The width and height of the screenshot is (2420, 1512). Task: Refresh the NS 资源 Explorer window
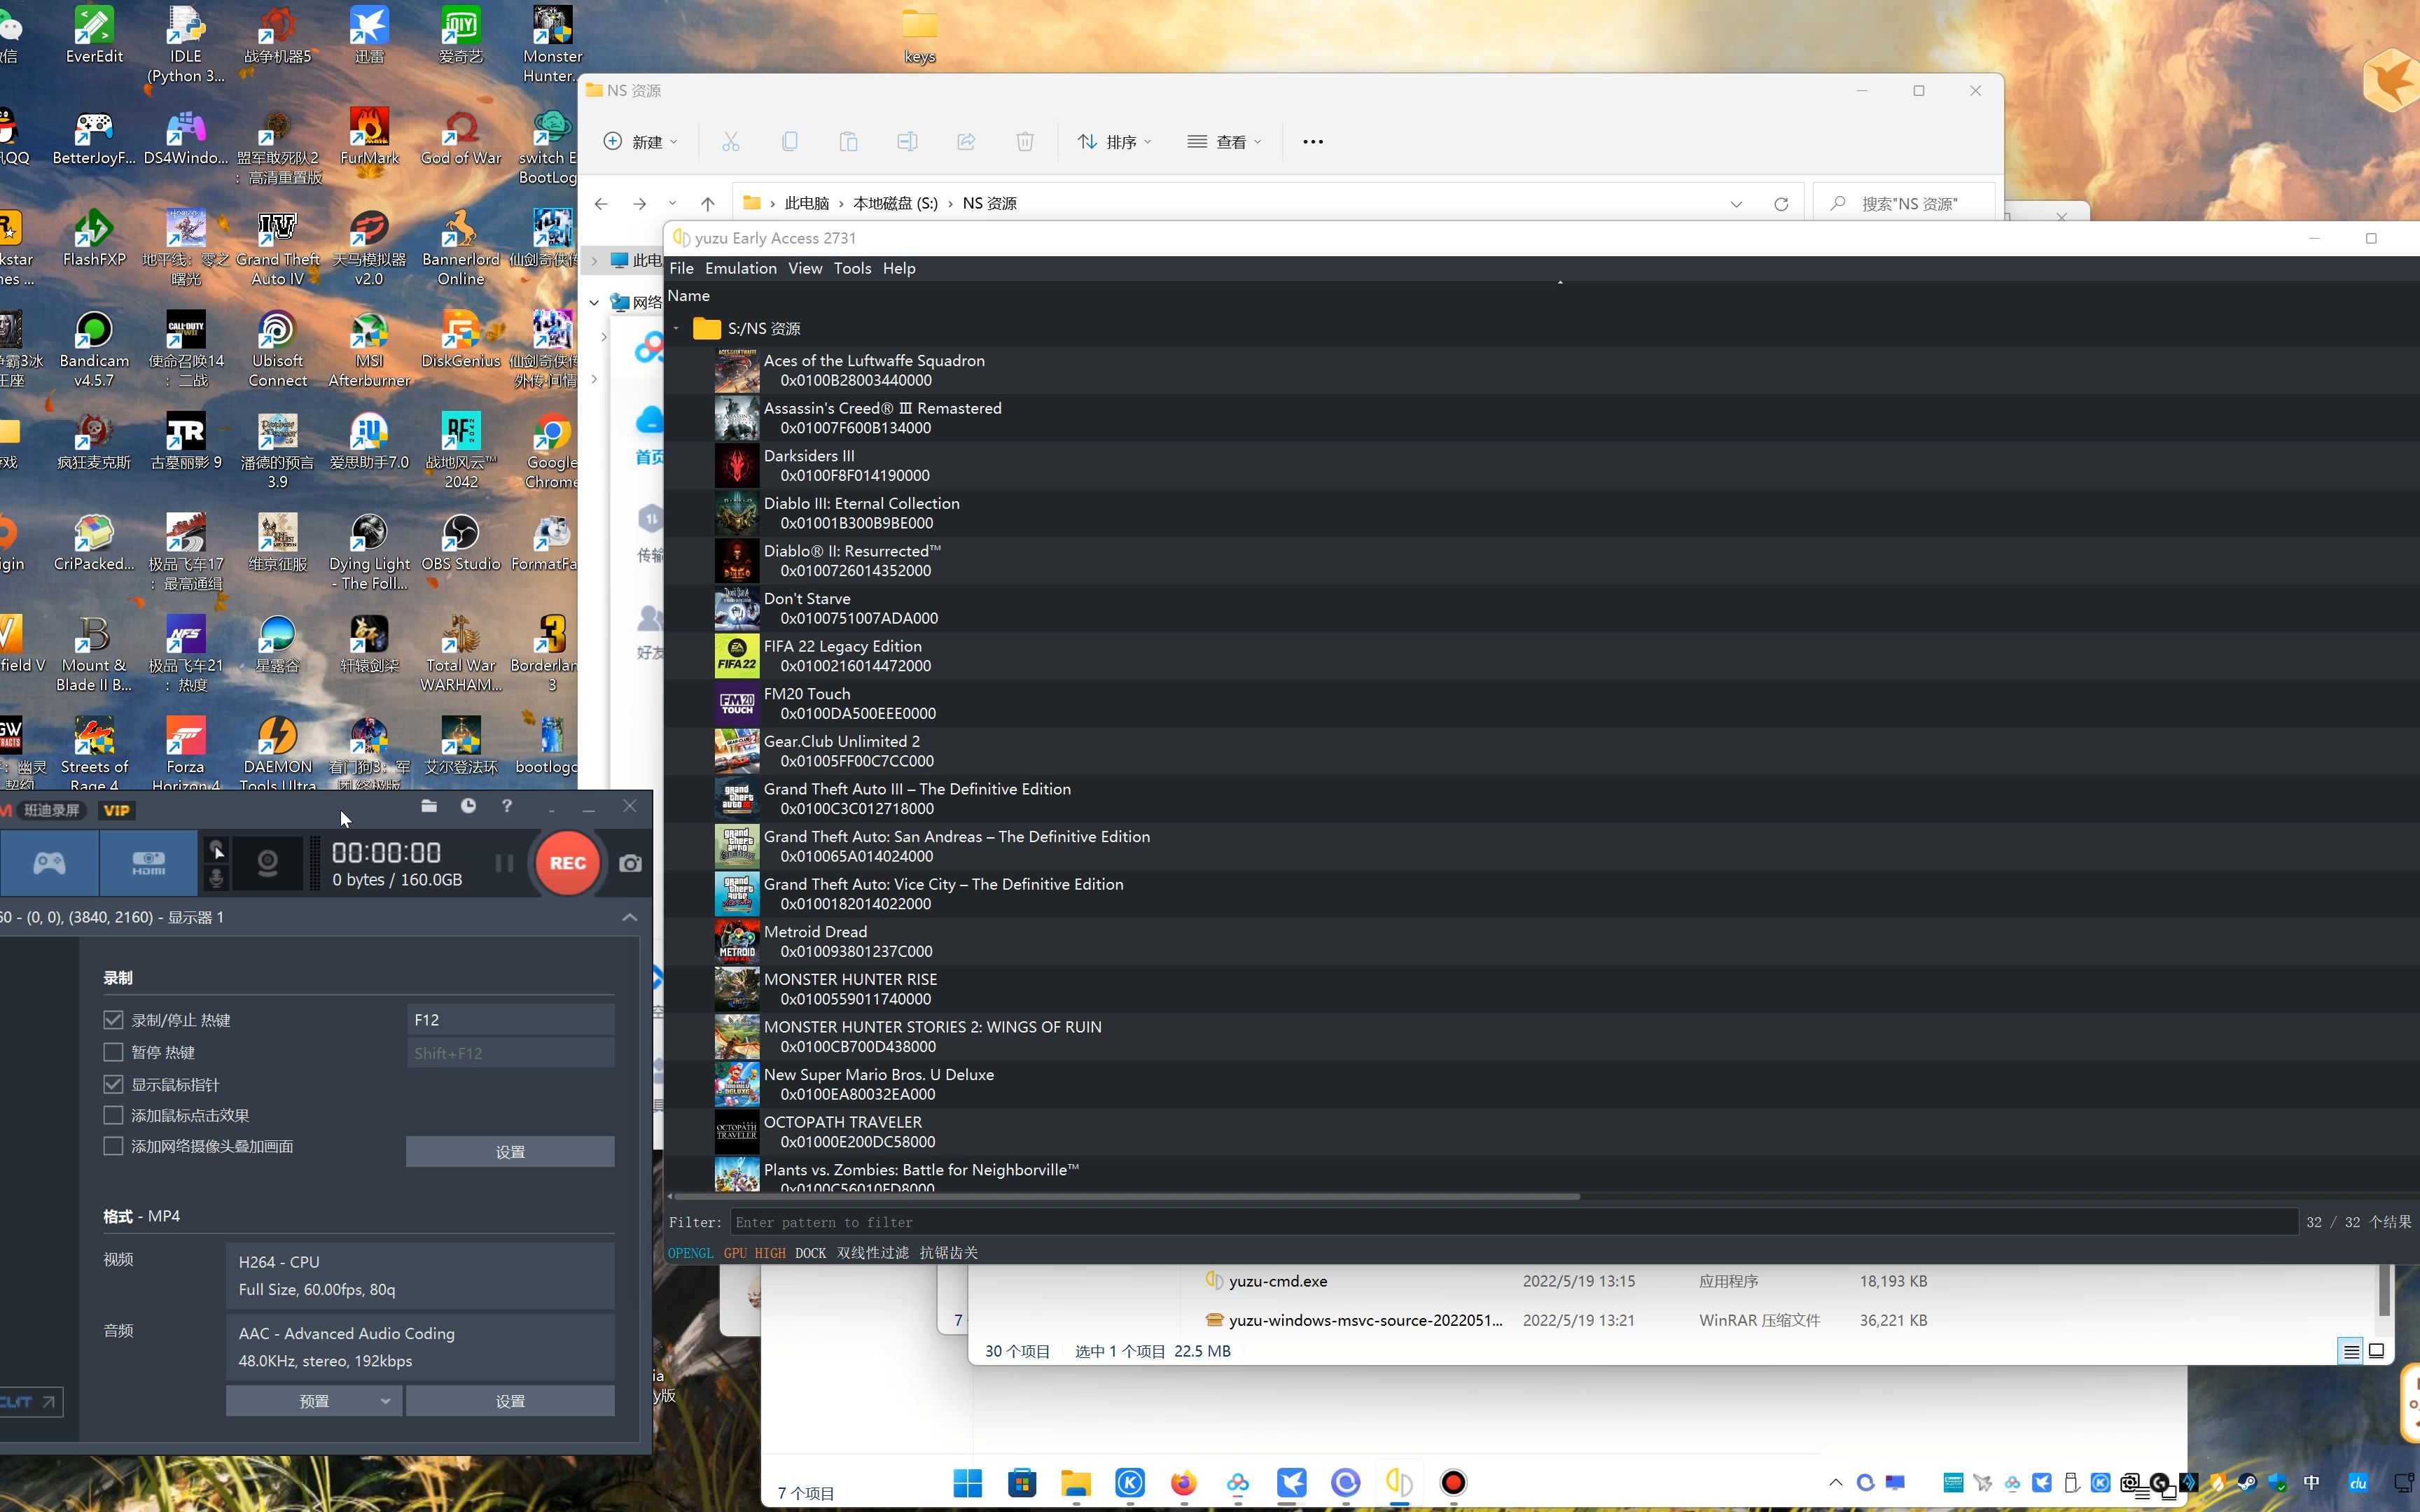click(1781, 204)
